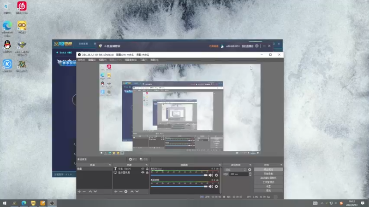369x207 pixels.
Task: Move the scene up with the arrow
Action: (x=90, y=191)
